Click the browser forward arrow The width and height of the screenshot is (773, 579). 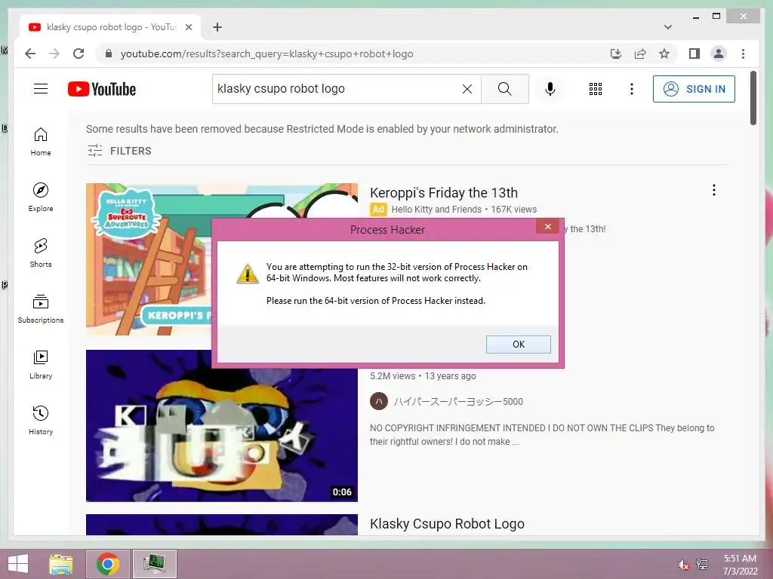[54, 54]
